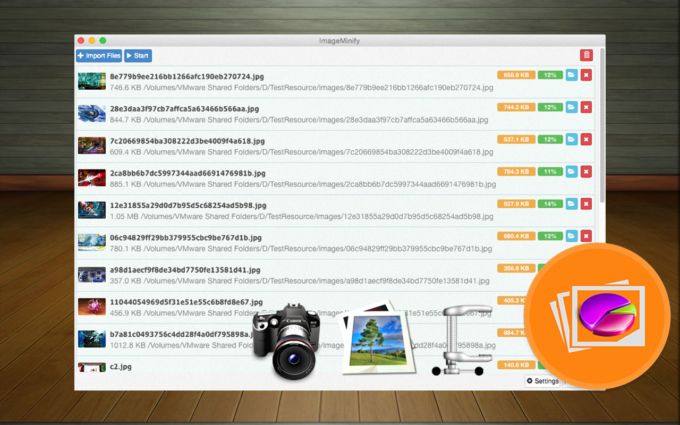The image size is (680, 425).
Task: Click the vertical scrollbar of the file list
Action: tap(602, 125)
